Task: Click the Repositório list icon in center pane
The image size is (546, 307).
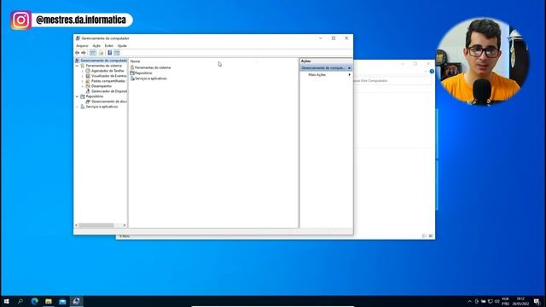Action: (x=132, y=73)
